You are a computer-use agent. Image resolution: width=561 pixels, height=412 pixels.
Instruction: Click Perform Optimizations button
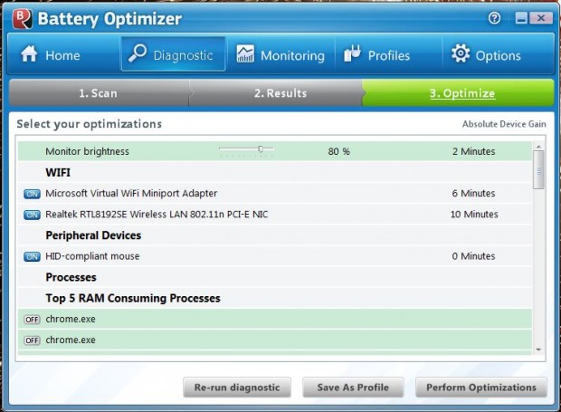tap(481, 388)
